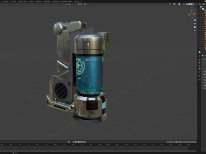The image size is (206, 154).
Task: Open the viewport Options dropdown
Action: 193,7
